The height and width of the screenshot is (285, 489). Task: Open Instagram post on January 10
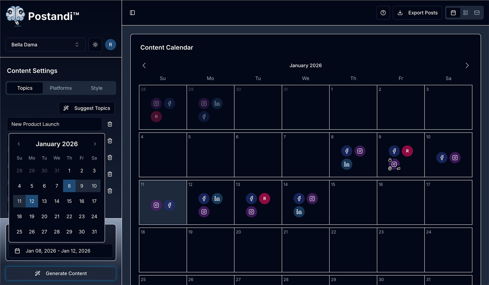[455, 158]
